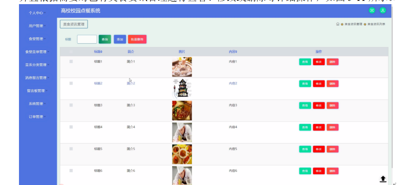Open the 标题6 chef image thumbnail
417x185 pixels.
coord(182,176)
